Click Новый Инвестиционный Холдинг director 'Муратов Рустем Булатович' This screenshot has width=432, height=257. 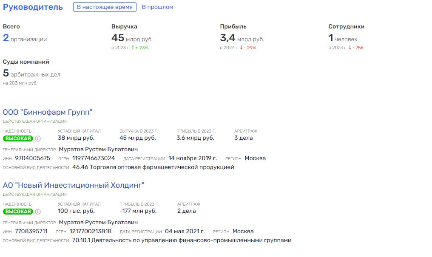pos(98,222)
